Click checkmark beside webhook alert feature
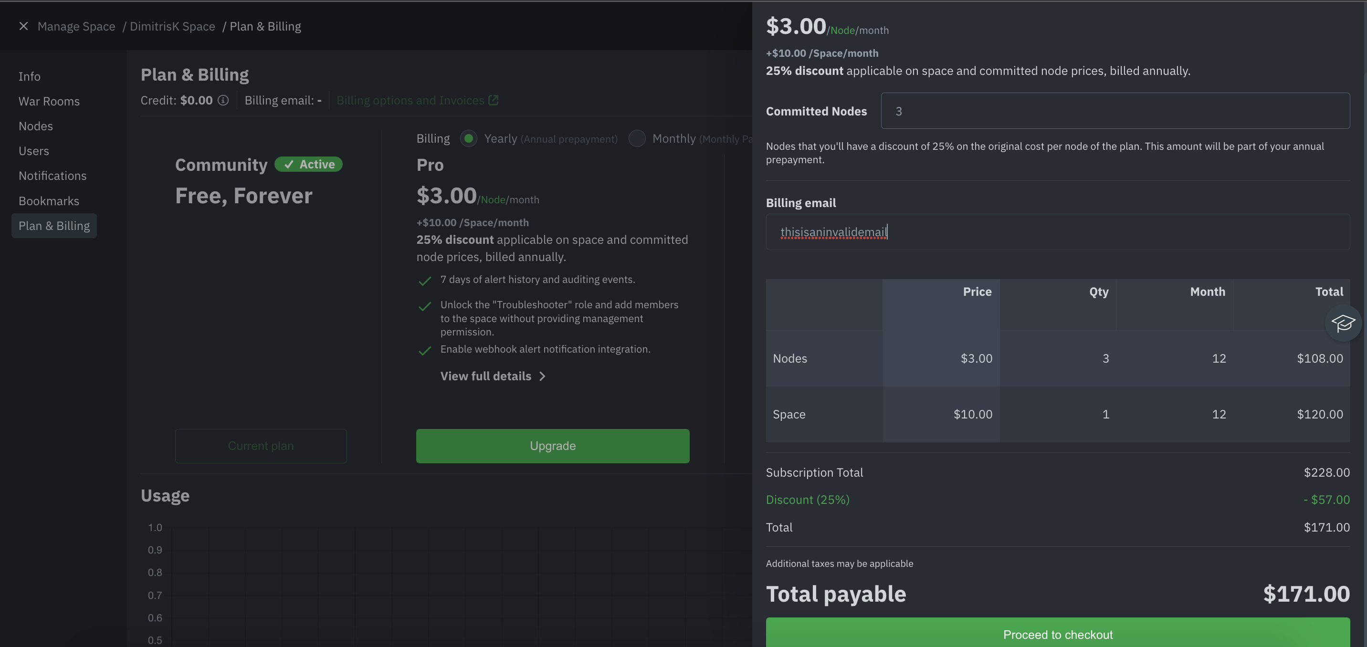Viewport: 1367px width, 647px height. (x=424, y=351)
